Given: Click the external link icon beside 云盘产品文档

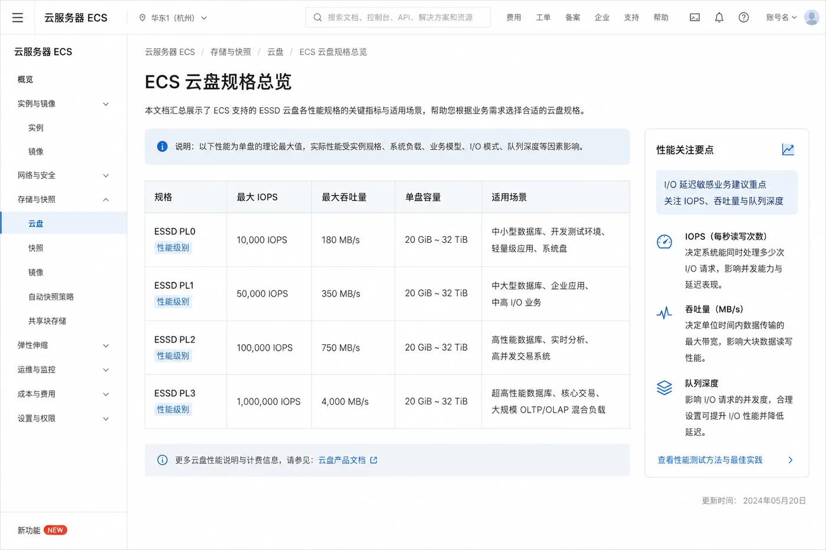Looking at the screenshot, I should [373, 460].
